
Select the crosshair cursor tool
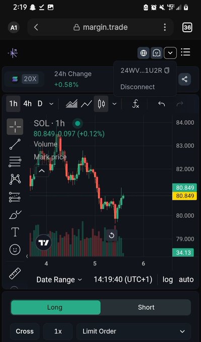[15, 127]
